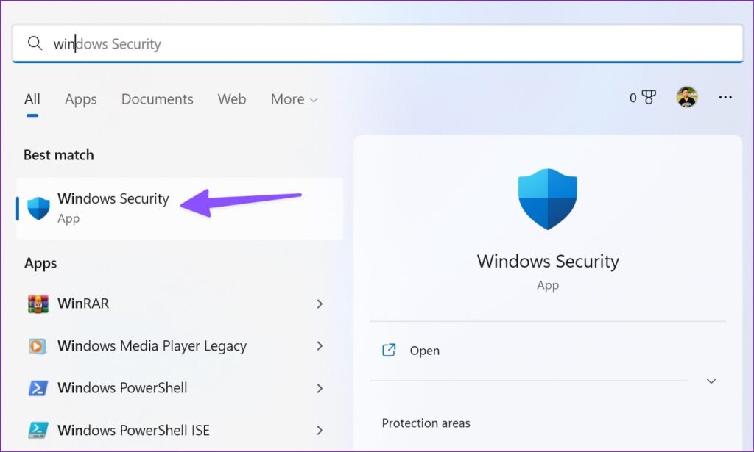Open the ellipsis options menu
754x452 pixels.
point(725,97)
